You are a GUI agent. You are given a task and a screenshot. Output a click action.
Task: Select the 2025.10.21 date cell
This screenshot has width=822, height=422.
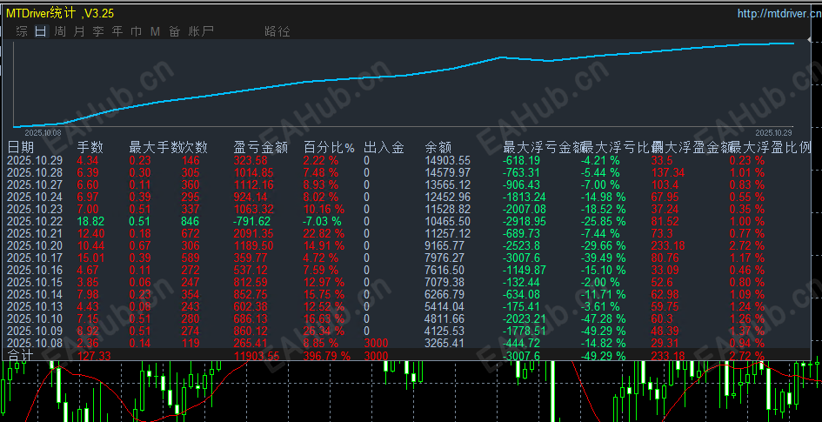point(35,233)
